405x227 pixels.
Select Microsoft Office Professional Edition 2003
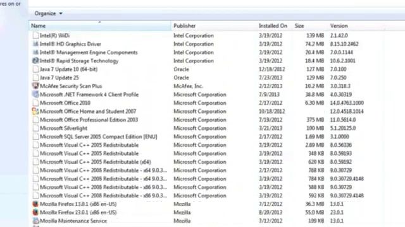[x=89, y=120]
